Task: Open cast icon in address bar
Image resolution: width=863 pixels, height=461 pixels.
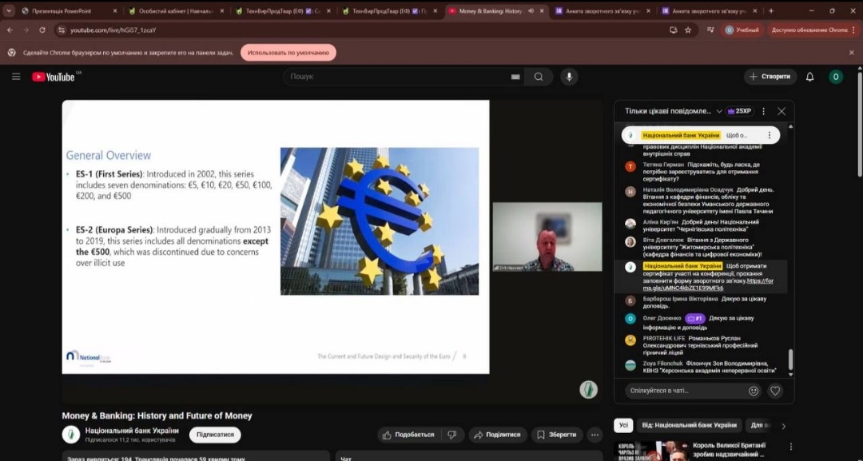Action: (673, 30)
